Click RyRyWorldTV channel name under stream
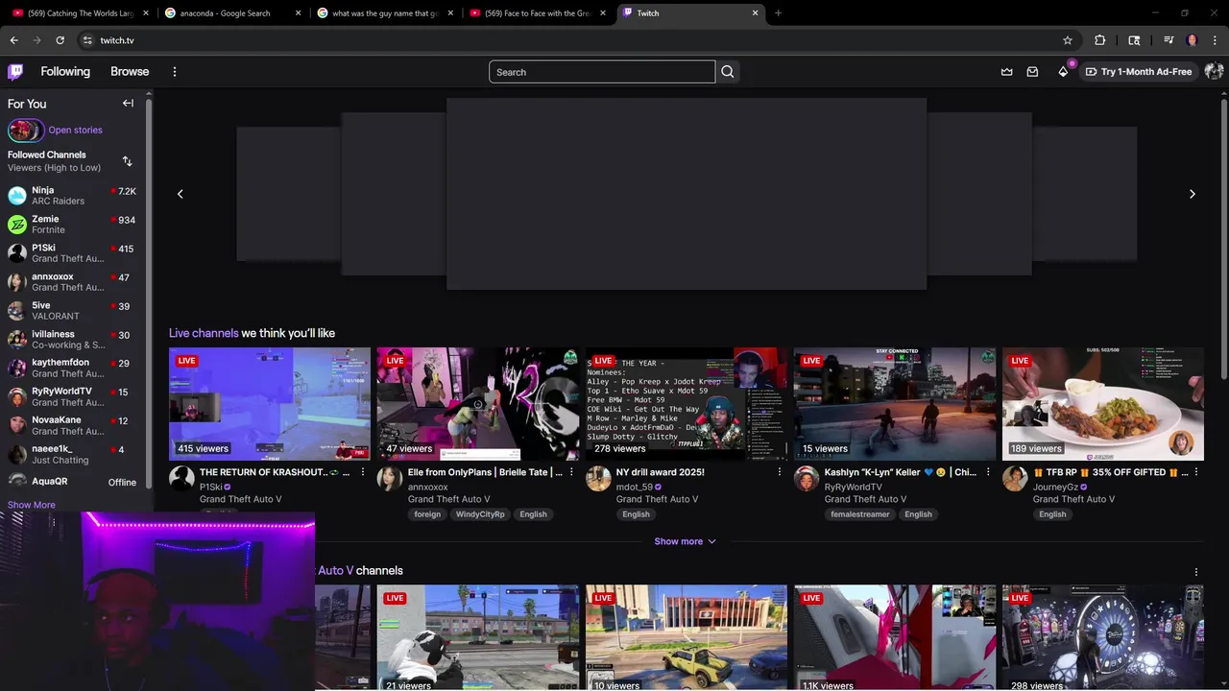1229x691 pixels. [x=854, y=487]
